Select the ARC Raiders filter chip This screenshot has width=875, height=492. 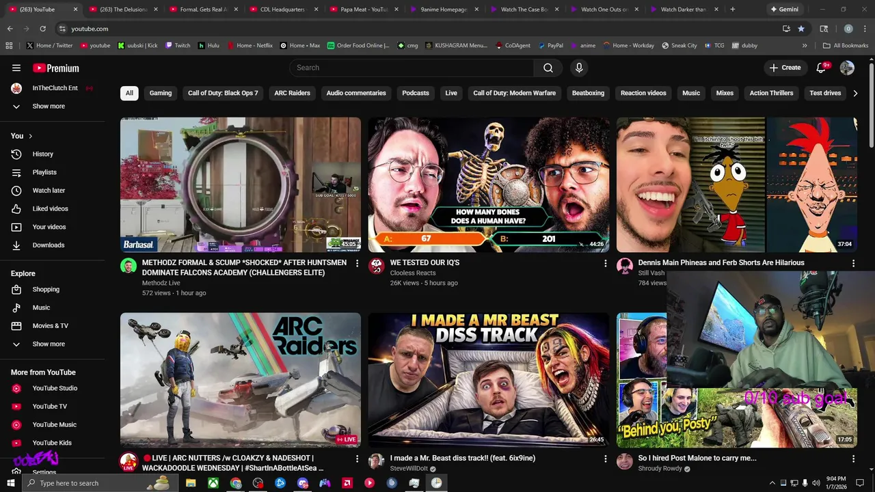[x=292, y=93]
